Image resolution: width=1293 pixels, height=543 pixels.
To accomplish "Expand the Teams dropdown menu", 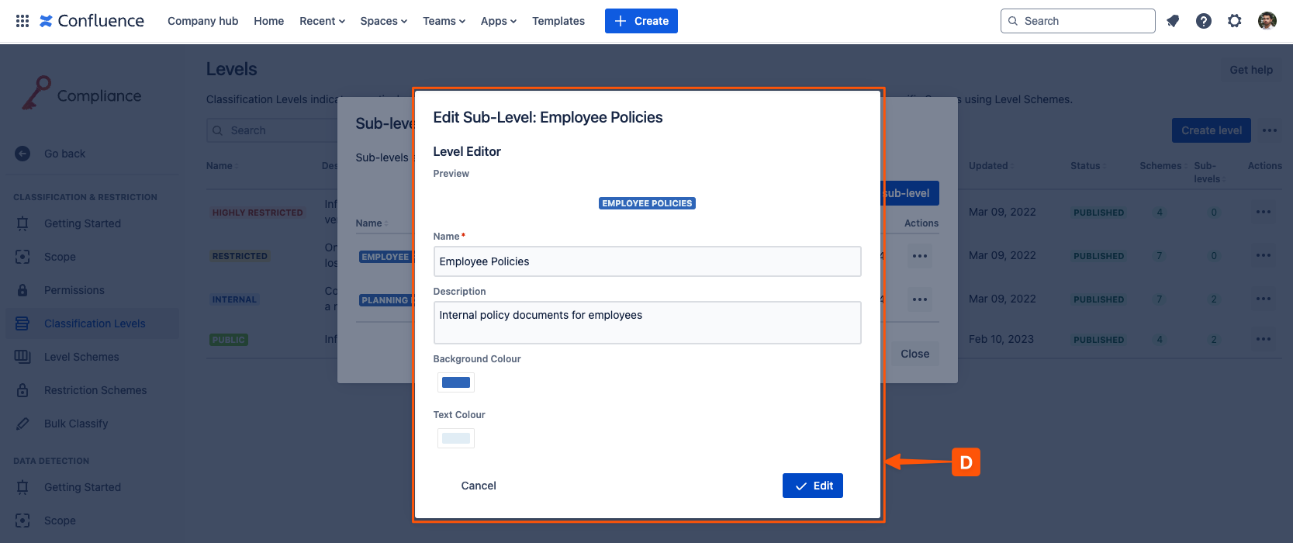I will tap(444, 21).
